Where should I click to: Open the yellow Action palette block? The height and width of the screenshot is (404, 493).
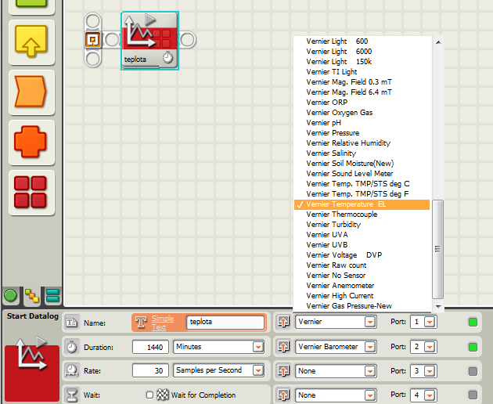(31, 41)
